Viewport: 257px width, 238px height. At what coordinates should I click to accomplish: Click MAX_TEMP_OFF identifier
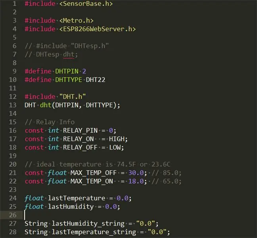pos(94,173)
